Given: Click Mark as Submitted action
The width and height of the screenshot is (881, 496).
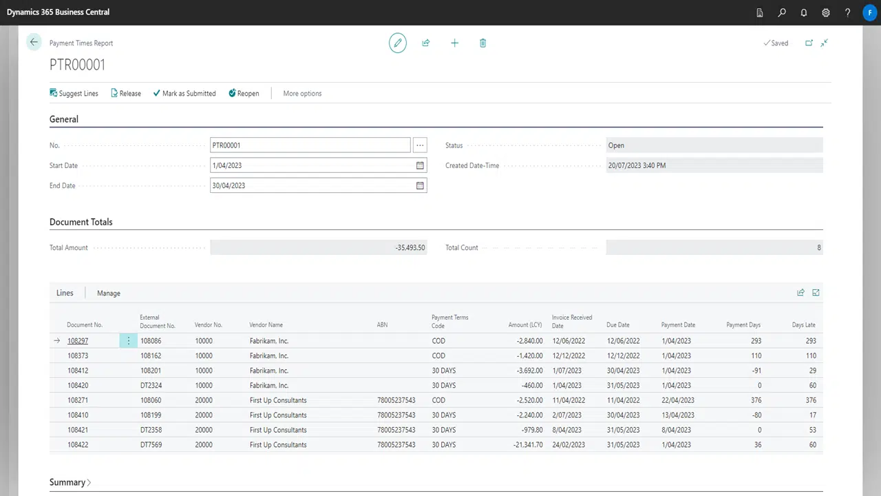Looking at the screenshot, I should click(184, 94).
